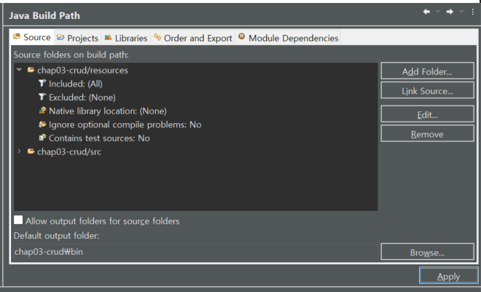
Task: Open the forward history dropdown arrow
Action: point(461,12)
